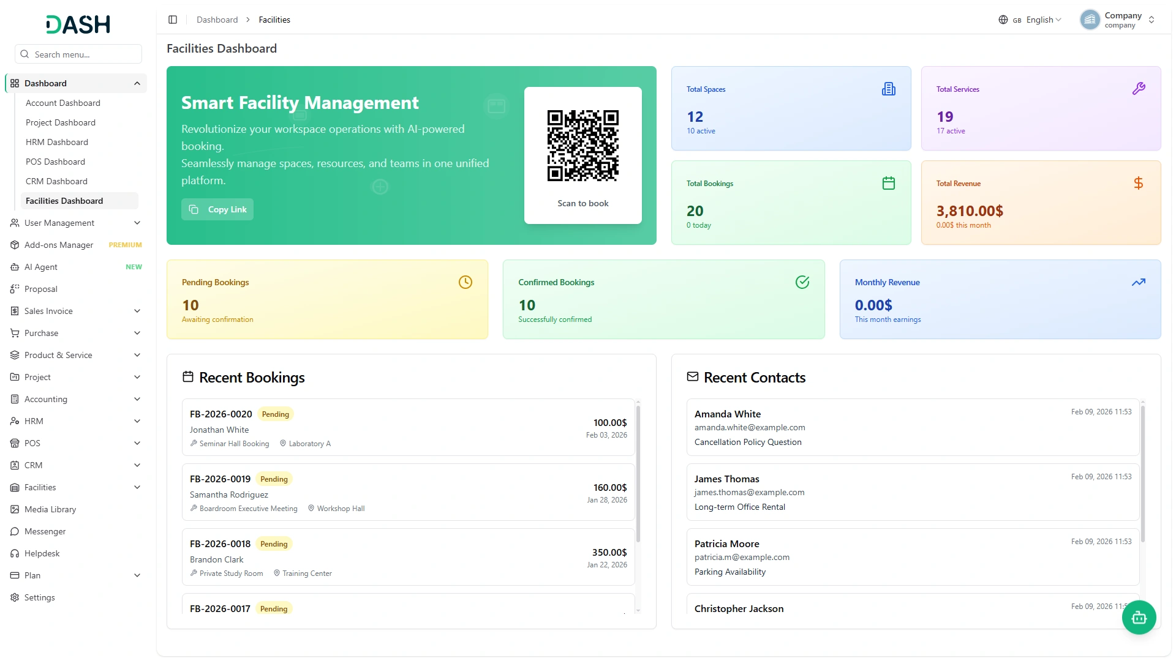Expand the Accounting menu

(76, 399)
